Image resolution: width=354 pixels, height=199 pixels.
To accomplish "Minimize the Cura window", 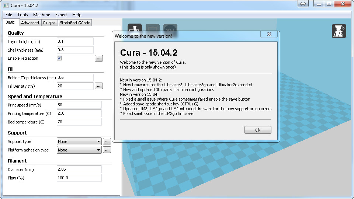I will pos(319,4).
